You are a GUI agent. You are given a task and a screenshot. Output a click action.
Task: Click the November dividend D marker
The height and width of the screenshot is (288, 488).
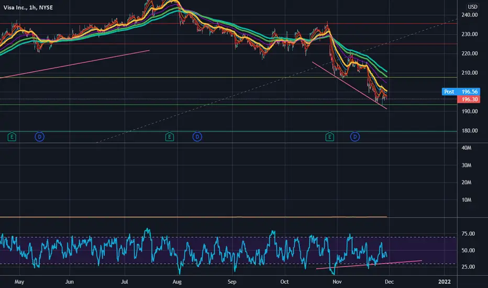[x=355, y=137]
